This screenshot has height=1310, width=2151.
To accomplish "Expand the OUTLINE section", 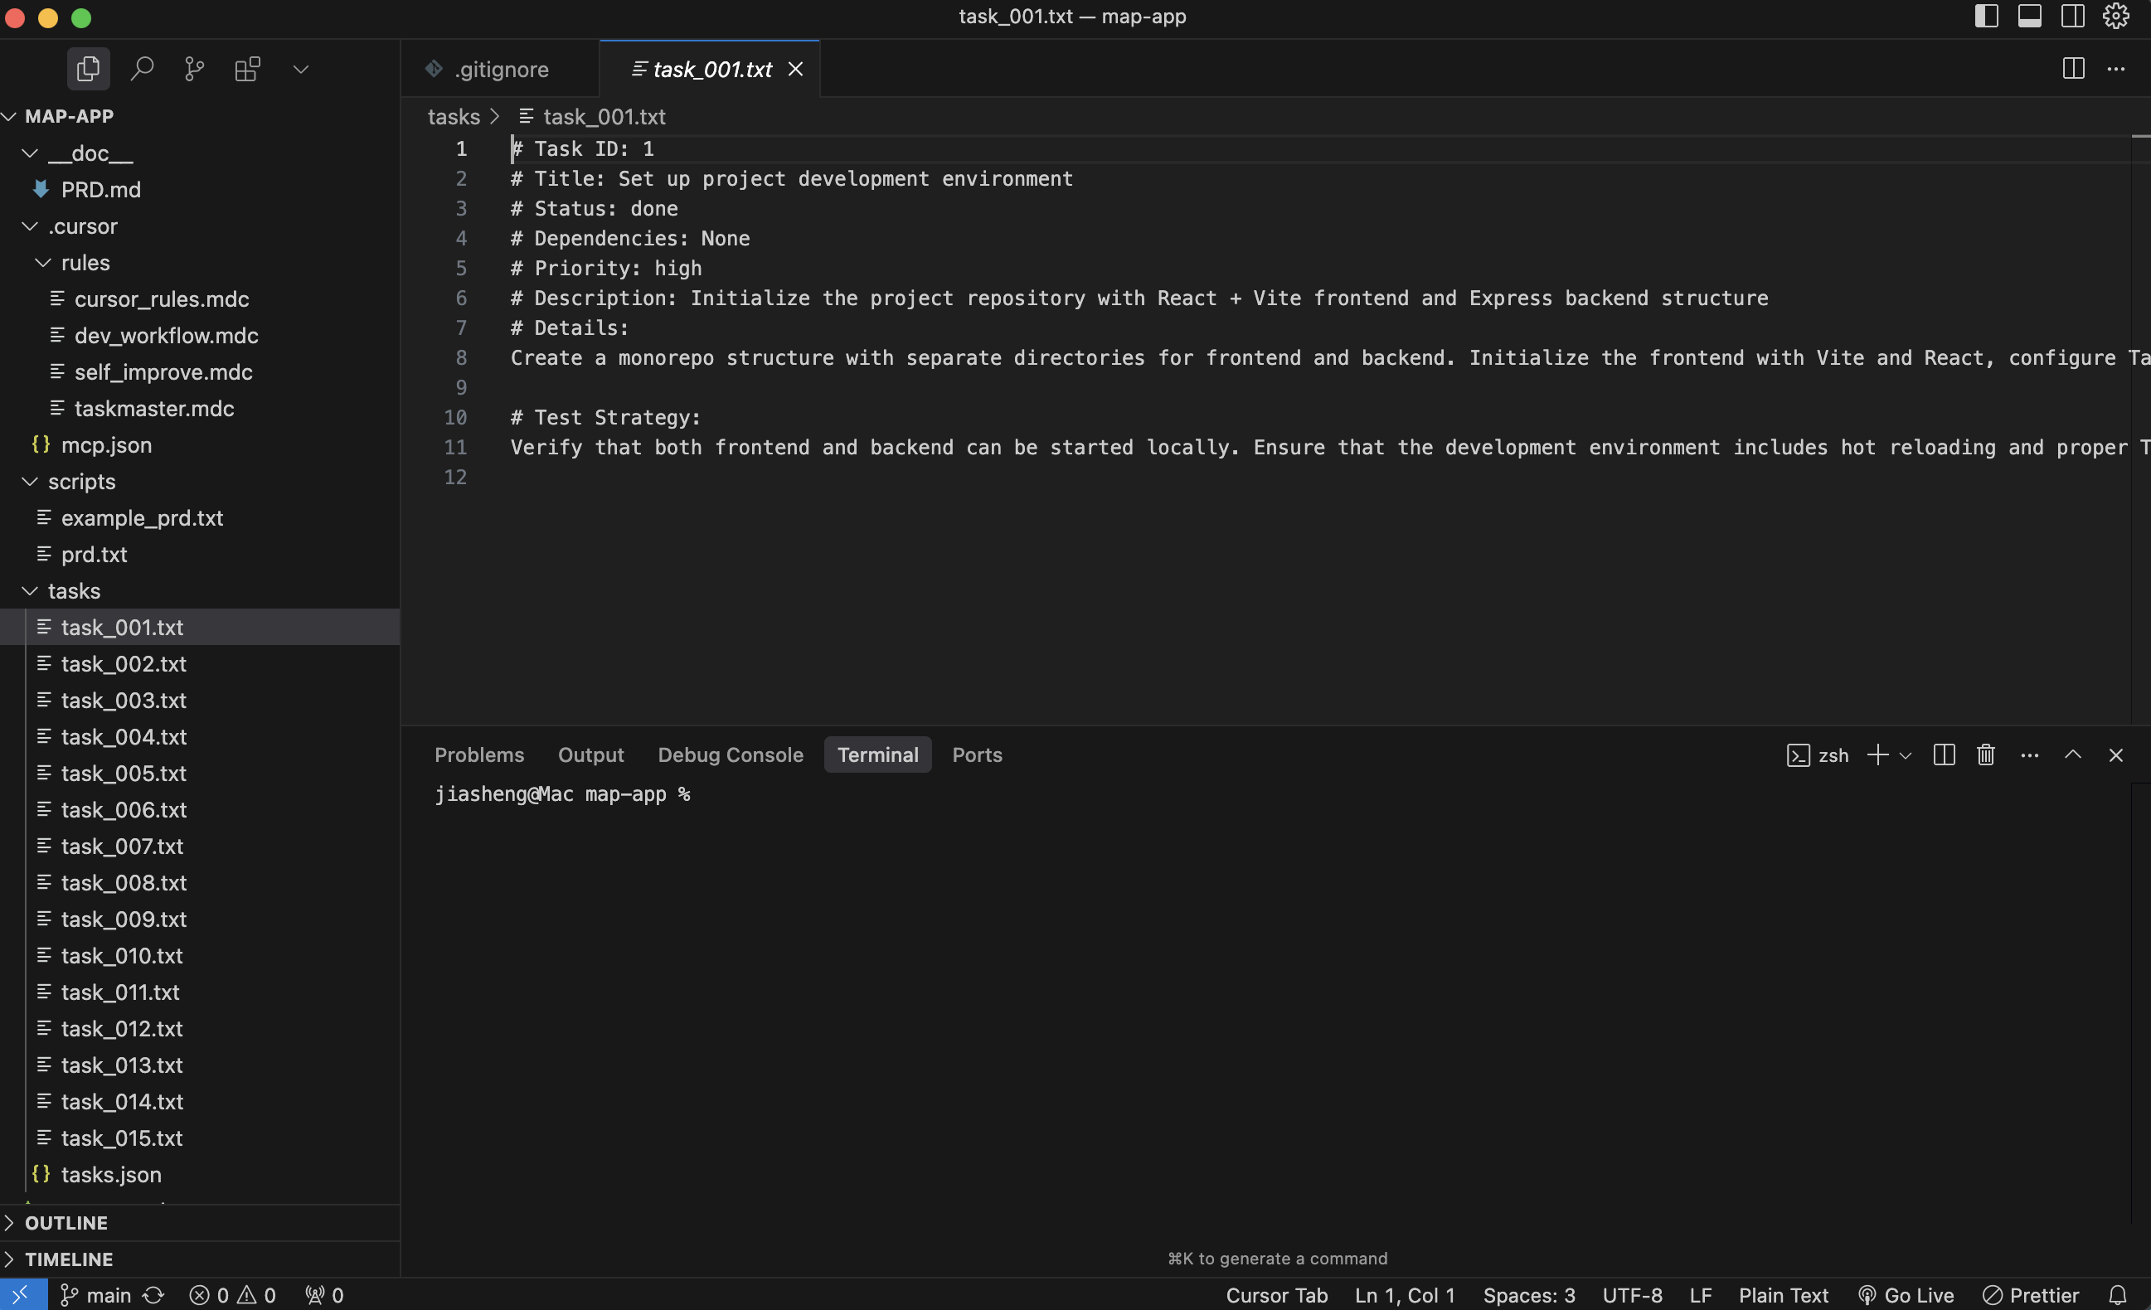I will click(66, 1223).
